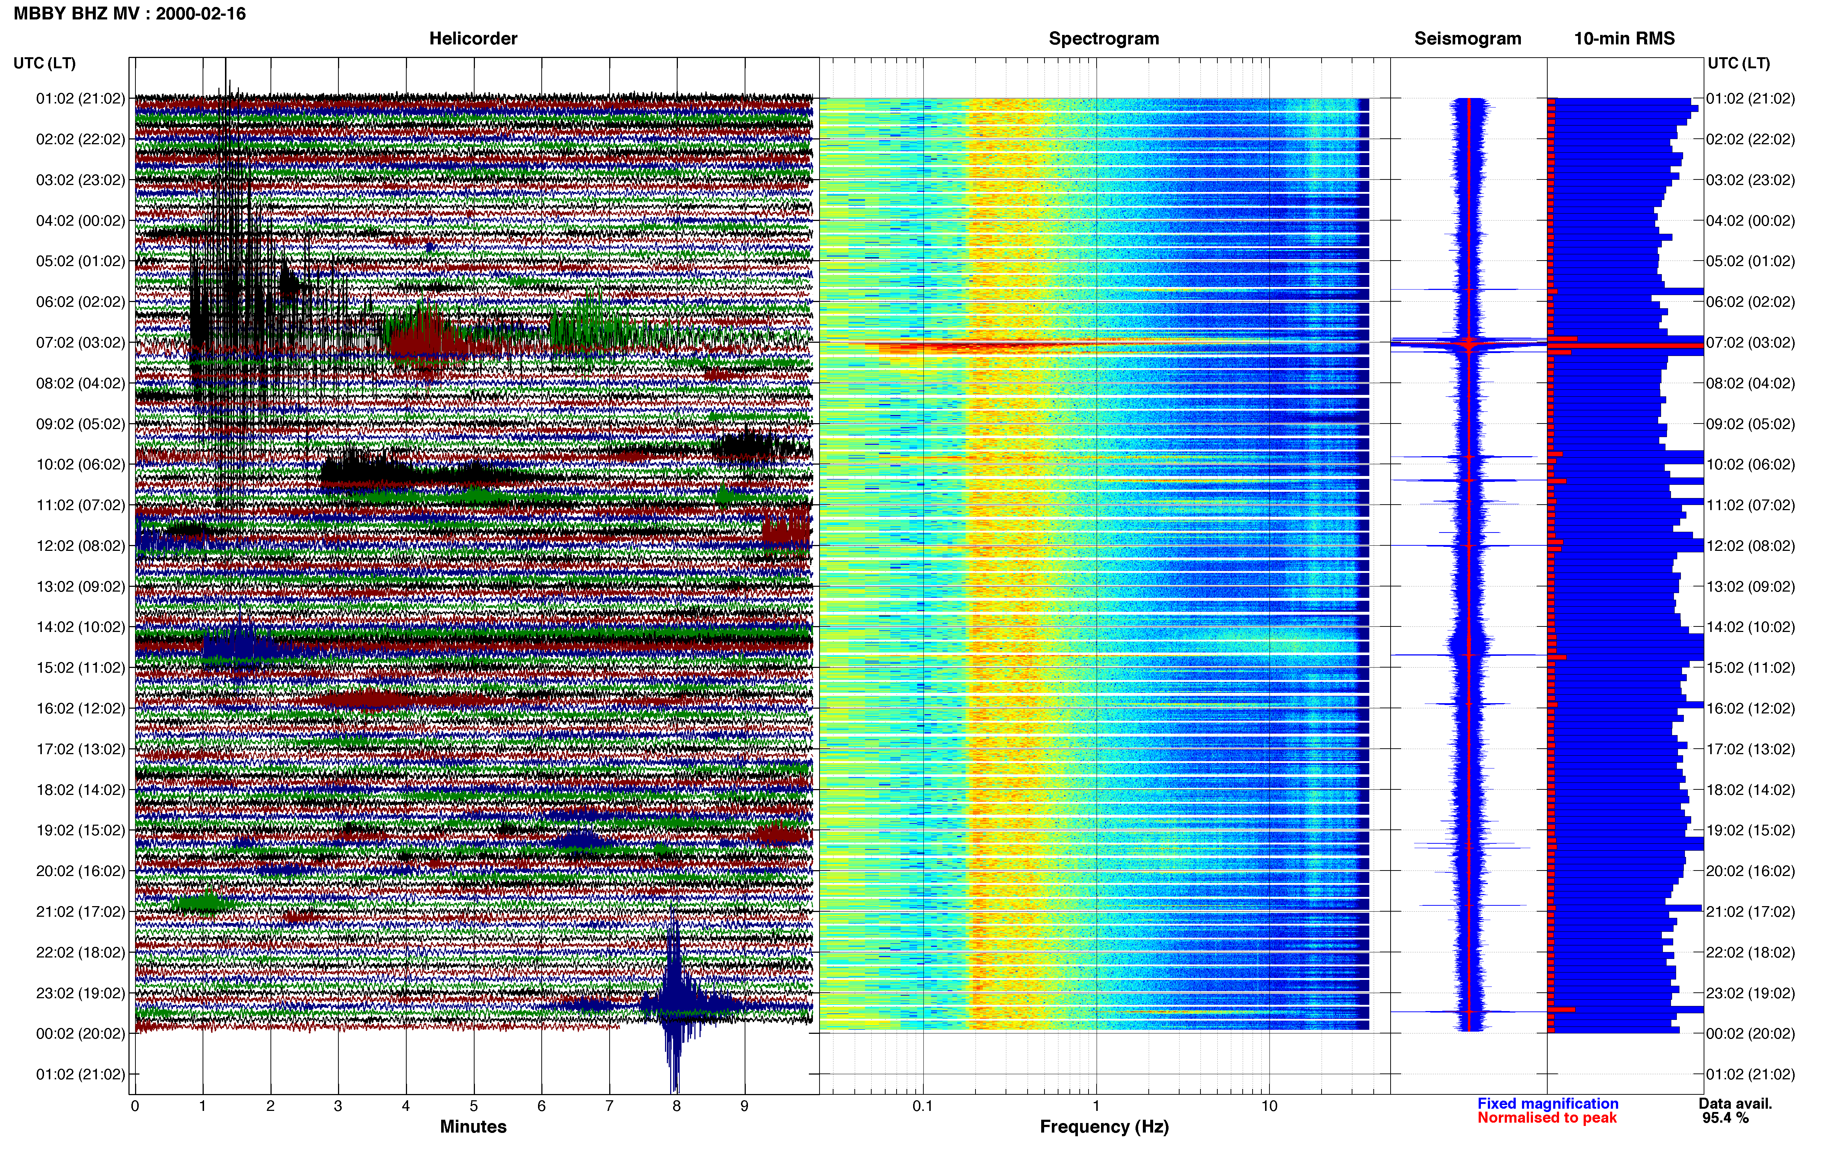Click the black event trace near 10:02 in helicorder
The height and width of the screenshot is (1152, 1842).
tap(404, 470)
